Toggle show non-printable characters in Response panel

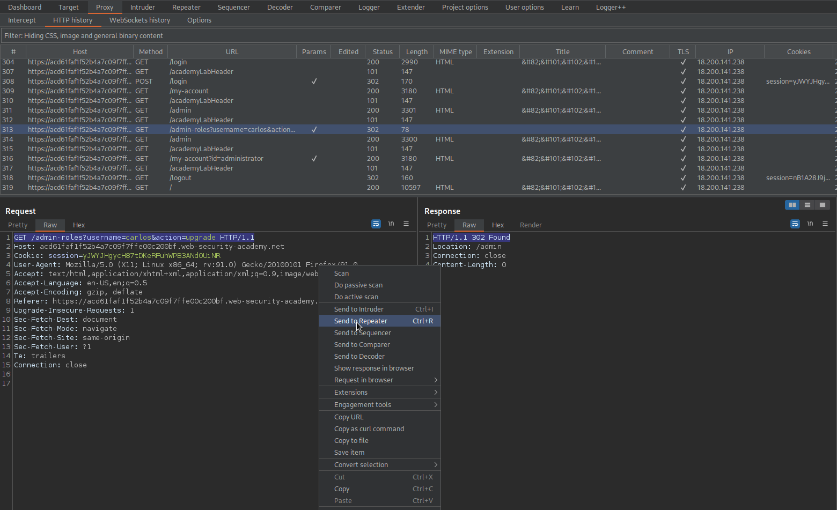pyautogui.click(x=810, y=224)
